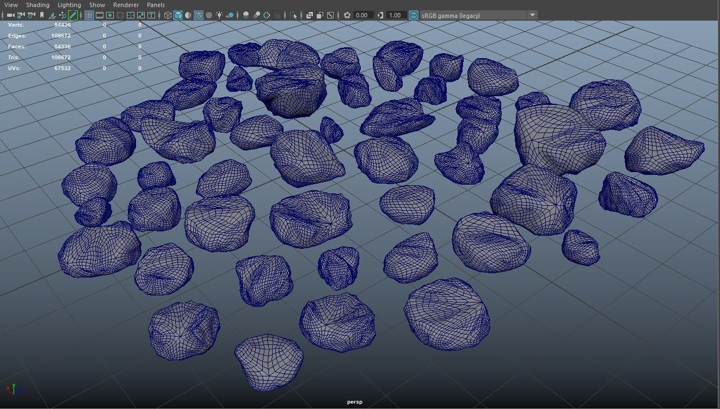
Task: Toggle the Resolution Gate icon
Action: click(x=110, y=15)
